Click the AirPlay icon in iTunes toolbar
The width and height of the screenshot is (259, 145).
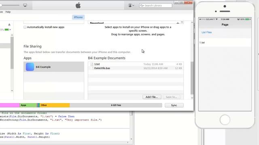tap(25, 5)
